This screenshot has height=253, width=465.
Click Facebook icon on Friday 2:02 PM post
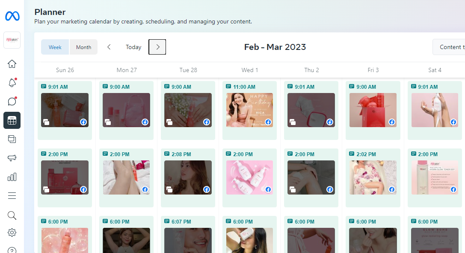pos(392,189)
